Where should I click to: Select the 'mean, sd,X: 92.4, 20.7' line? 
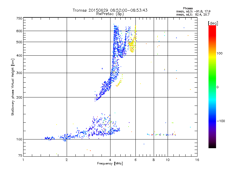tap(193, 15)
